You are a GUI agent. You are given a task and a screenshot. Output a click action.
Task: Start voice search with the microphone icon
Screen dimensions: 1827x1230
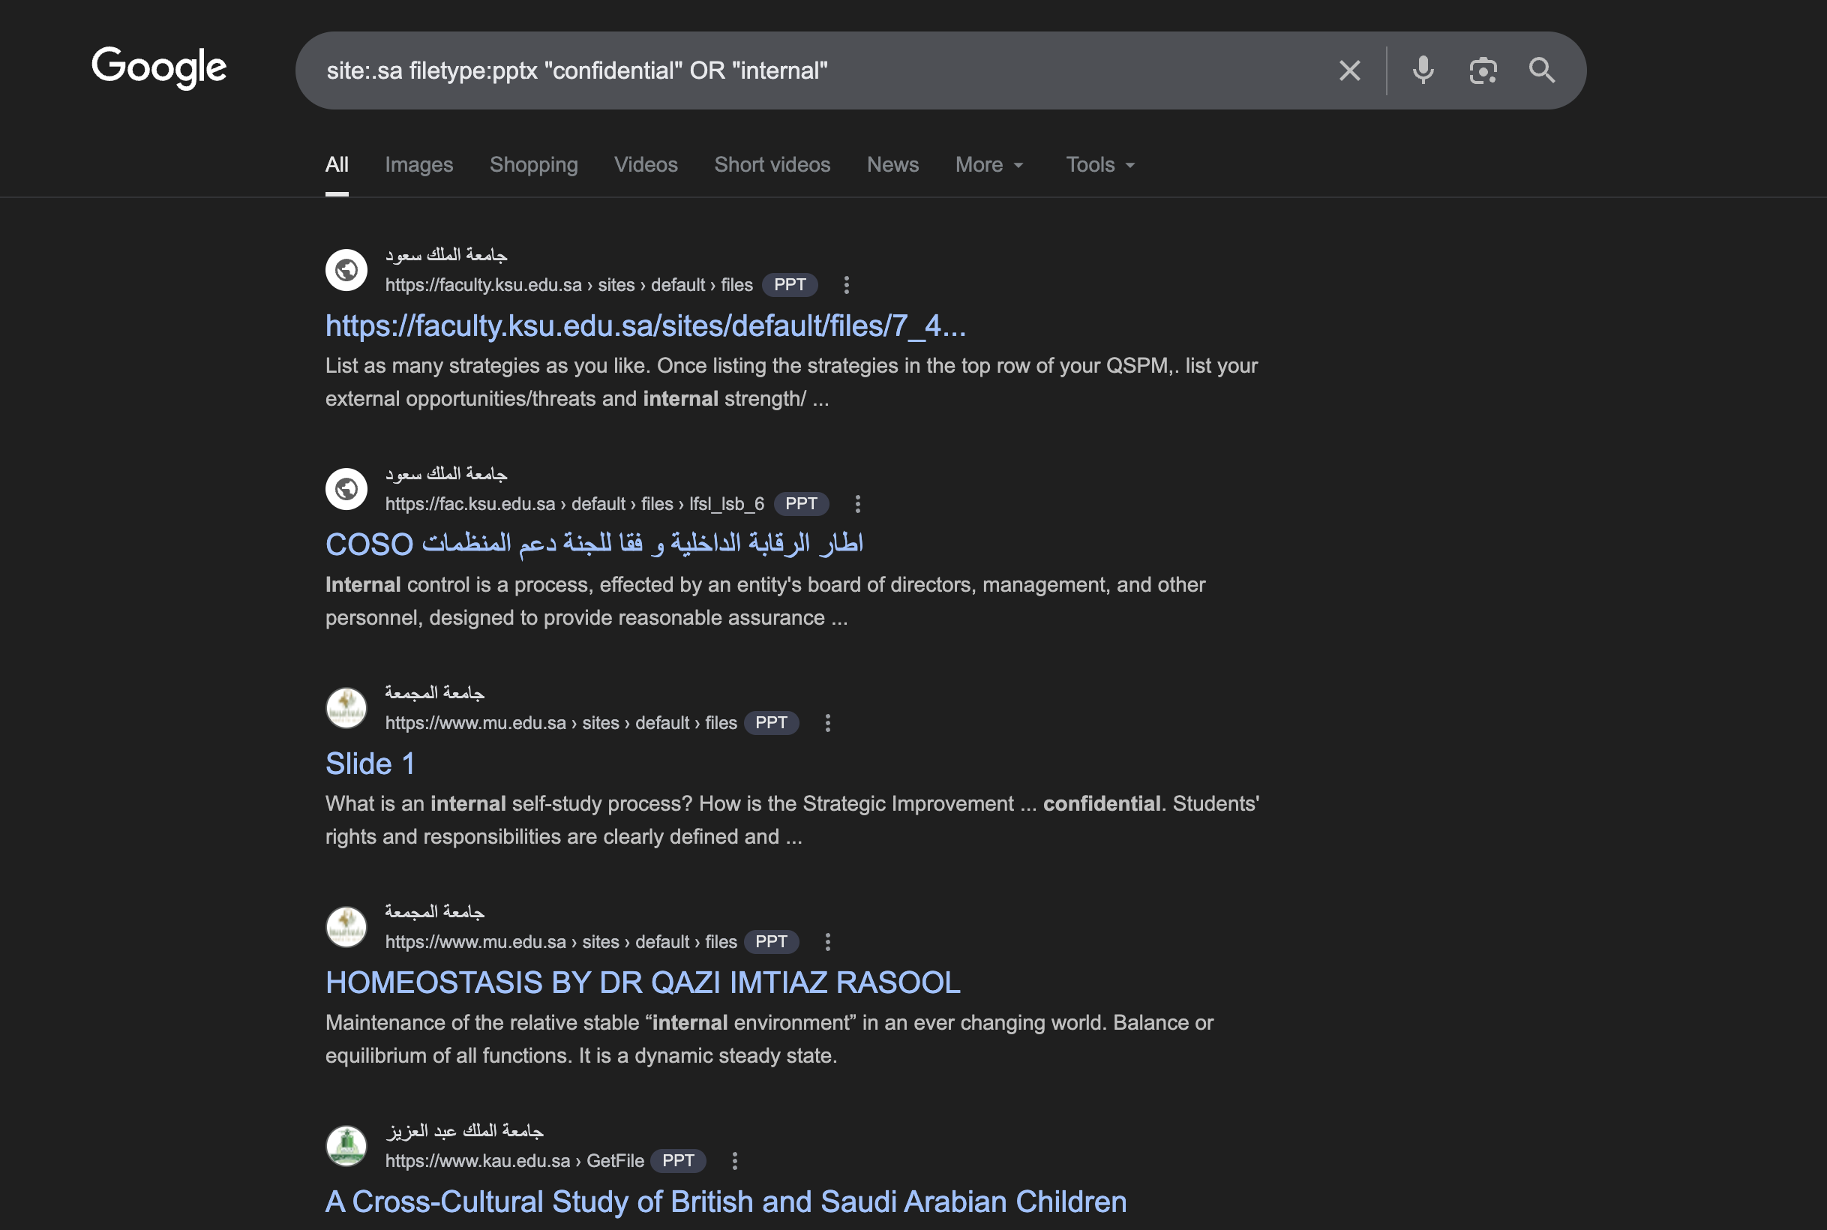(1423, 70)
